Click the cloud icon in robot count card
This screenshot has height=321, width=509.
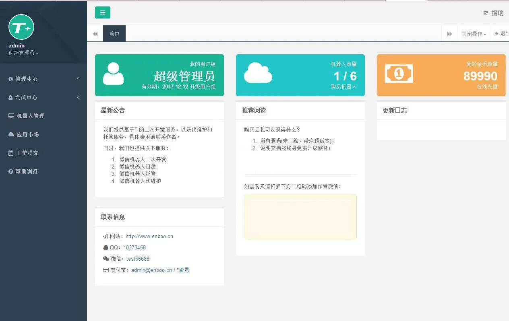coord(258,73)
